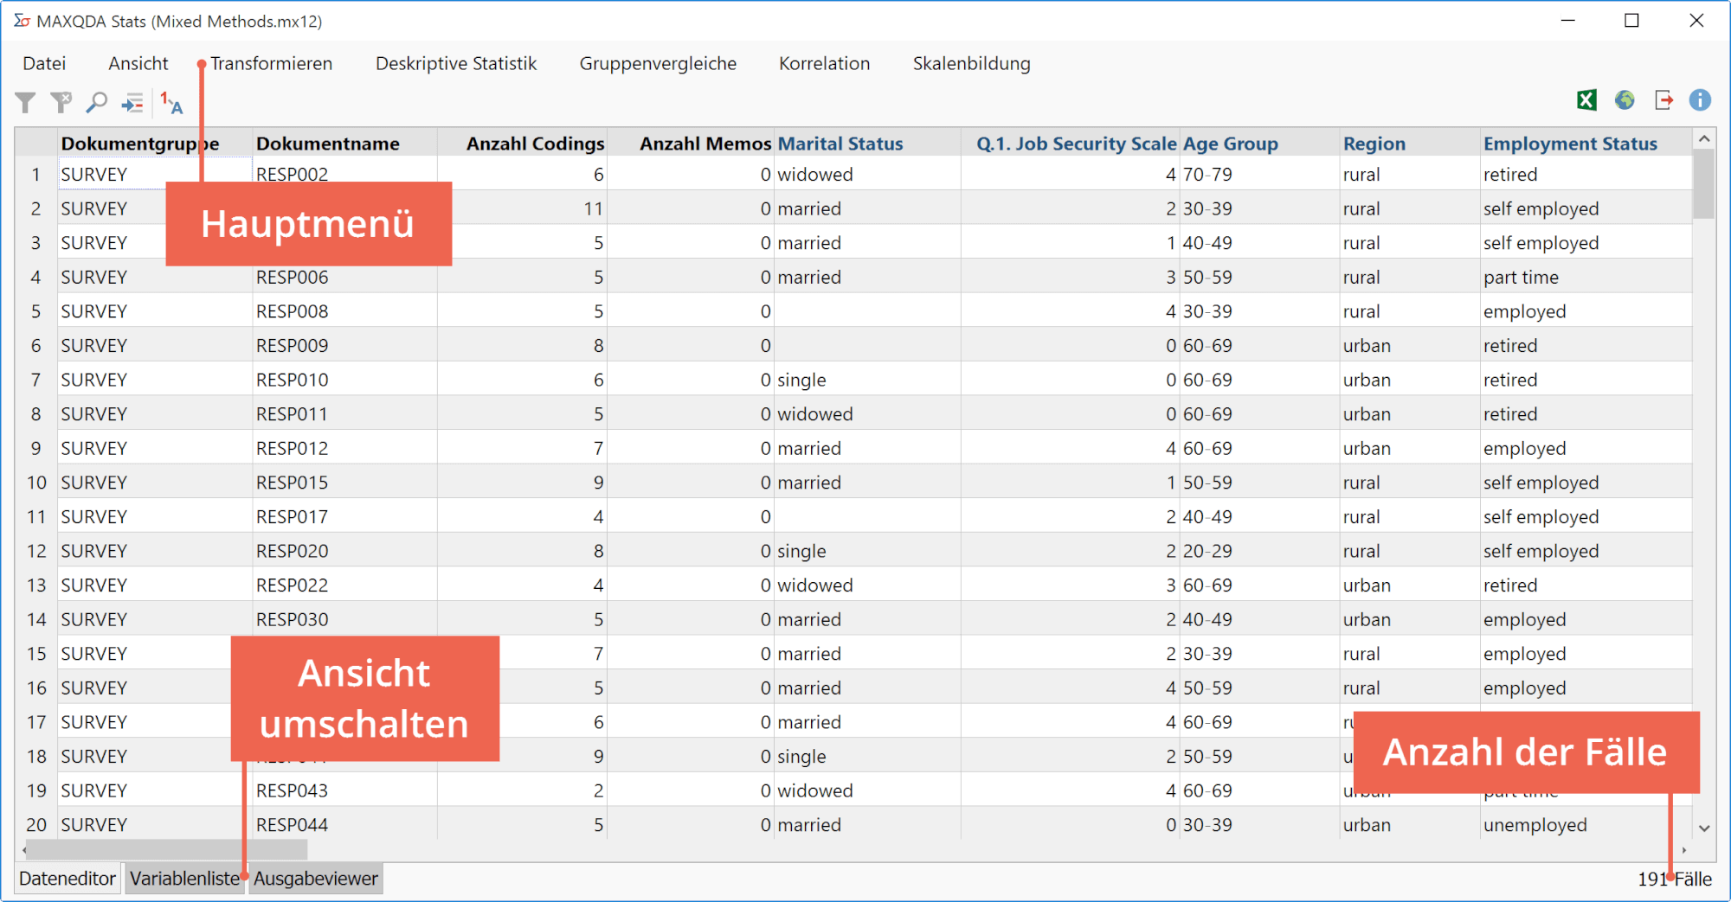Select row number 10 header
The width and height of the screenshot is (1731, 902).
(36, 483)
